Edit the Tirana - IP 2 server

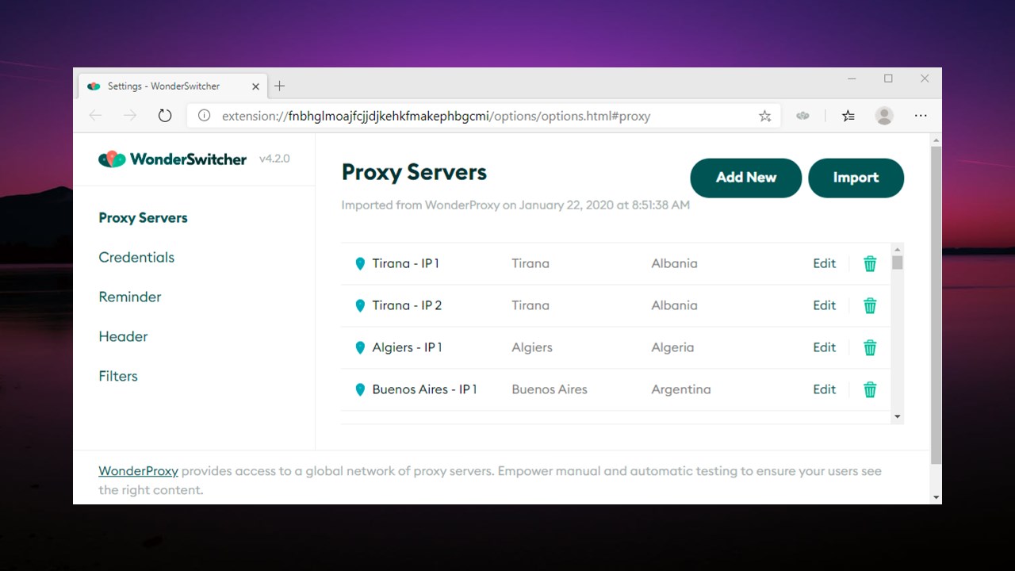(x=824, y=305)
